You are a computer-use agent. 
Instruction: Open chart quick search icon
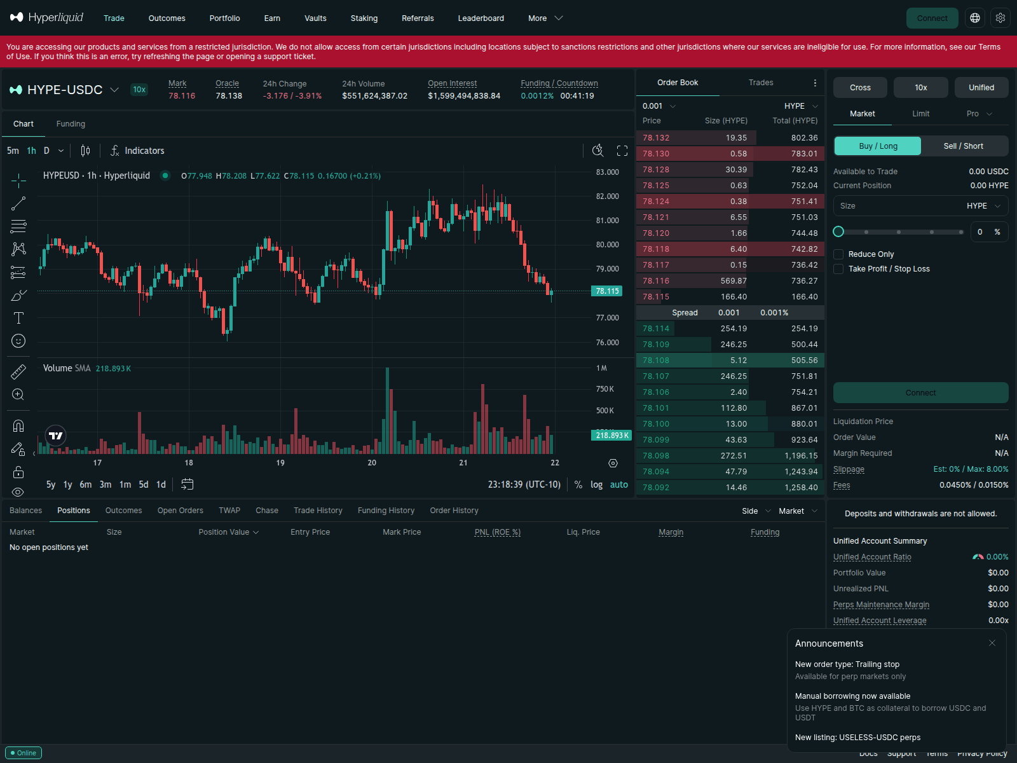click(597, 151)
